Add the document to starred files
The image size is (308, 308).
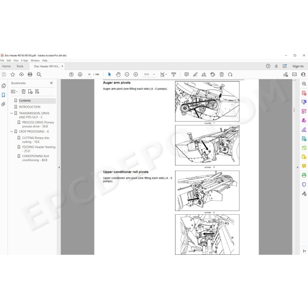click(x=13, y=74)
